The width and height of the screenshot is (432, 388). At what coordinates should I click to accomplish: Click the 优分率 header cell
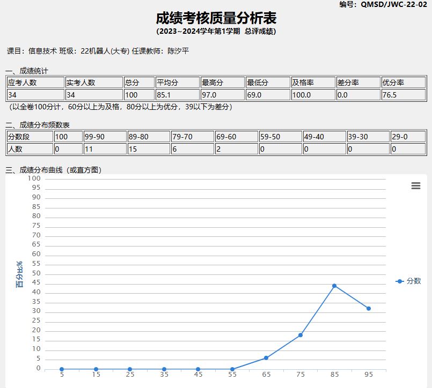coord(404,83)
